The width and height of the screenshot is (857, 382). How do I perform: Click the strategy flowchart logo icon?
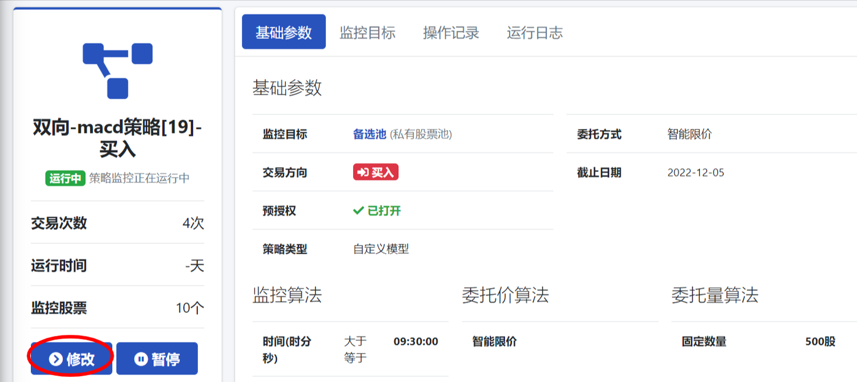pos(118,71)
